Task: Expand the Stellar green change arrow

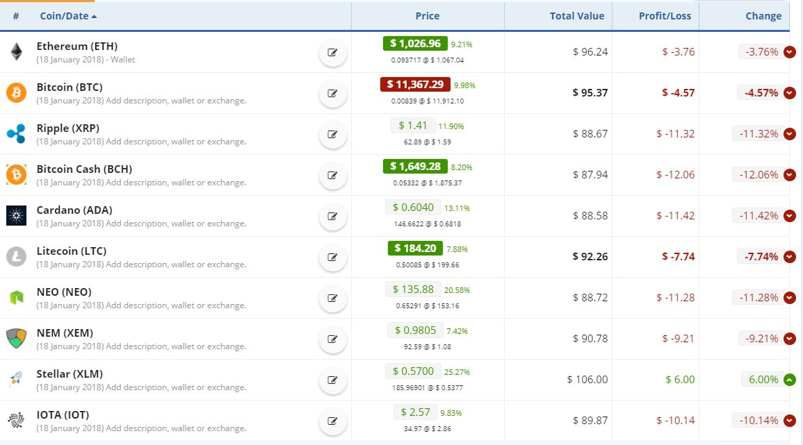Action: coord(789,380)
